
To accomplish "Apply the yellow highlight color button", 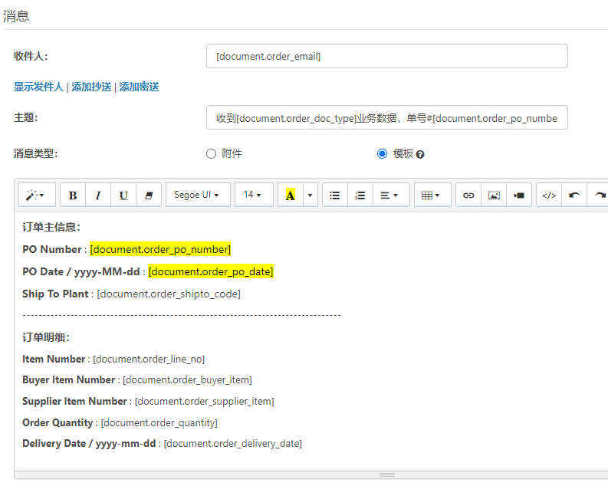I will pos(291,195).
